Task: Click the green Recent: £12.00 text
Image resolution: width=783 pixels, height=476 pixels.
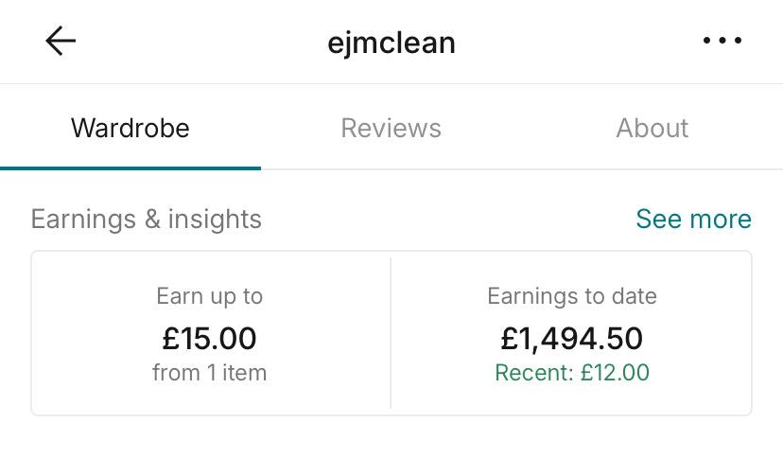Action: point(572,373)
